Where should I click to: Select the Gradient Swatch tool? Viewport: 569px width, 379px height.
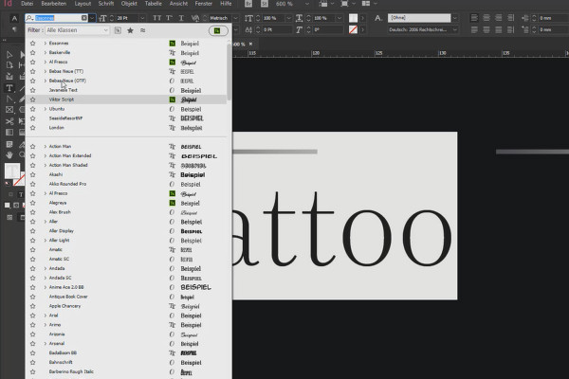click(x=9, y=133)
